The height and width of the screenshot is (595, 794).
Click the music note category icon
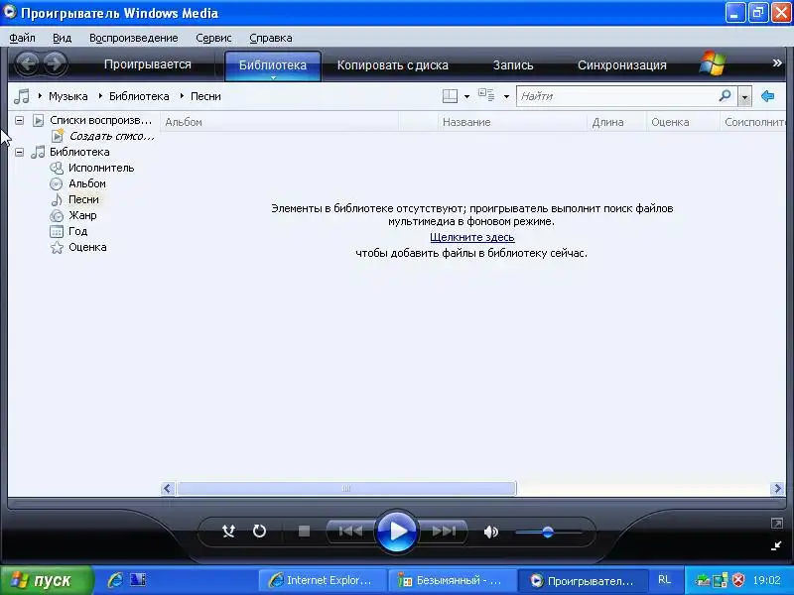tap(21, 96)
